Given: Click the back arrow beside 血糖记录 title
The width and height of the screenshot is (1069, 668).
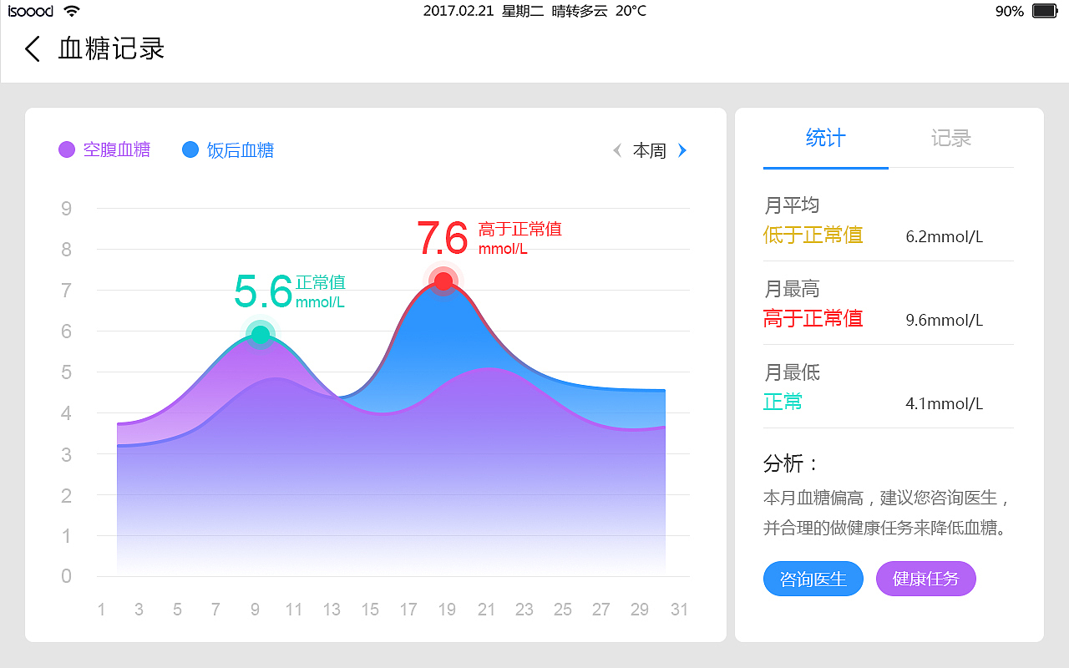Looking at the screenshot, I should coord(32,49).
